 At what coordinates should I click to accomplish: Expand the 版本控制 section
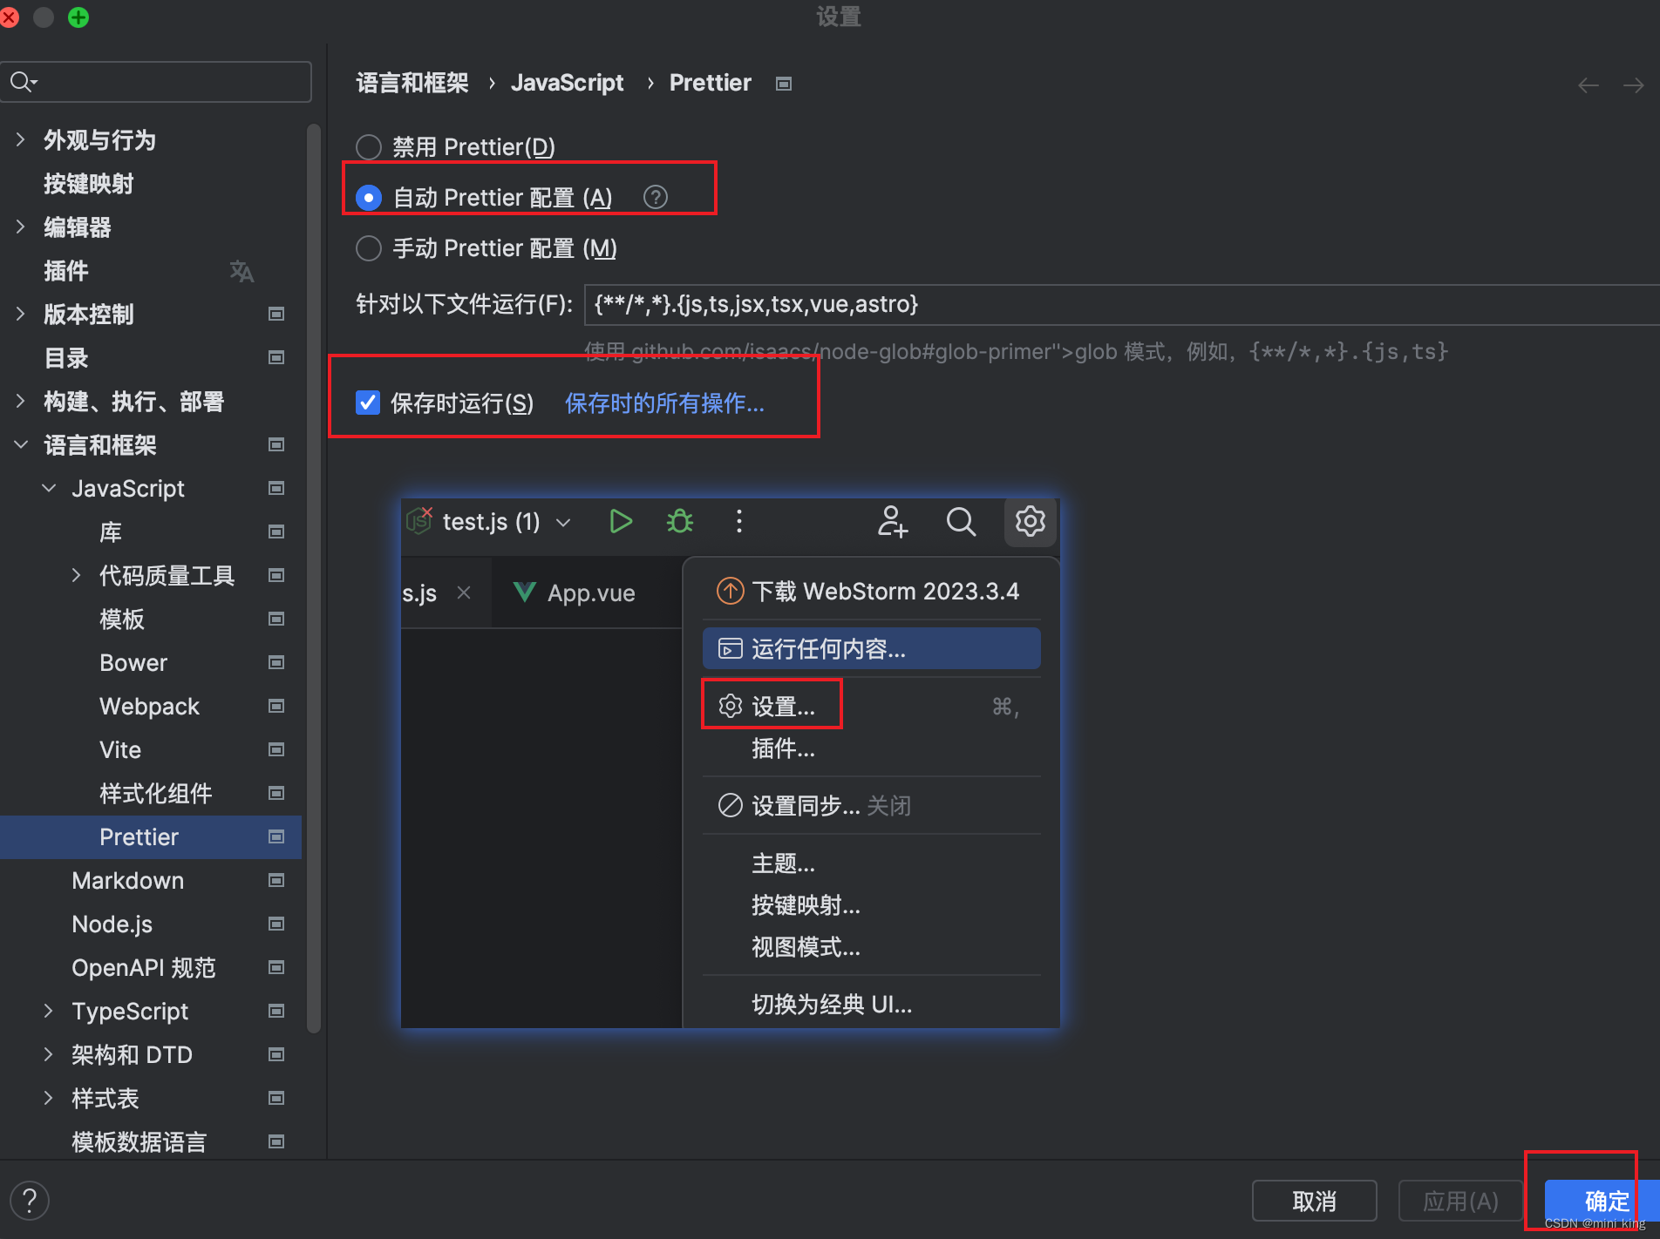coord(21,314)
